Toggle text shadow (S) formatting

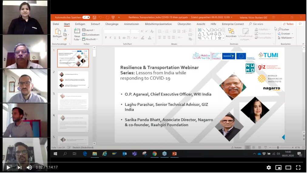click(119, 38)
